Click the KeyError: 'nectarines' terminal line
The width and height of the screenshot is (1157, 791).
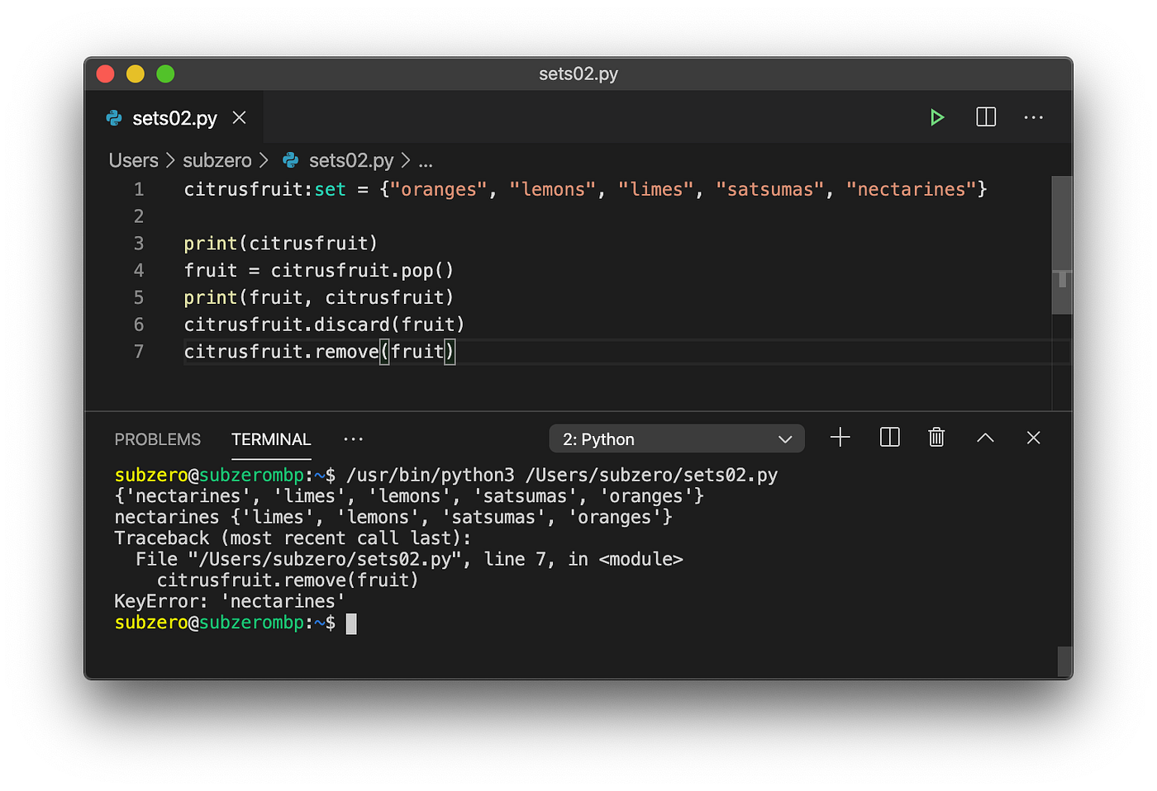coord(230,601)
